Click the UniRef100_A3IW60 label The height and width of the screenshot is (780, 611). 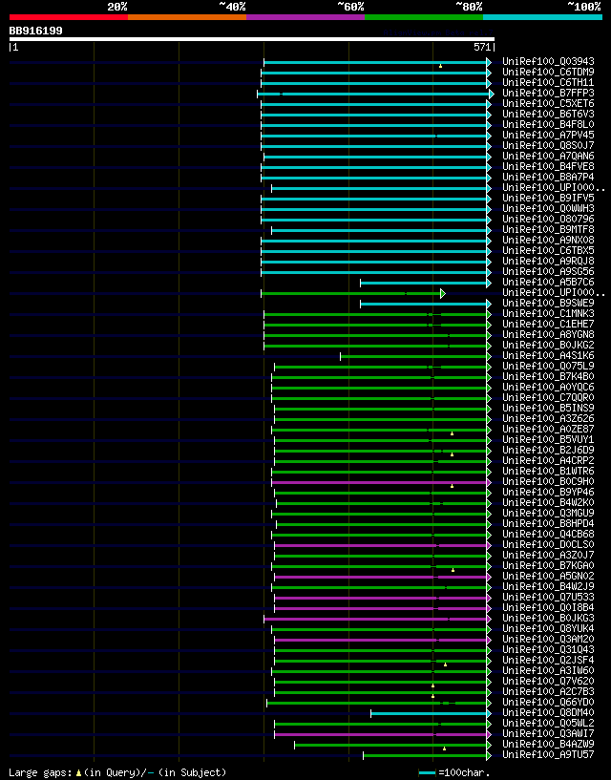[x=548, y=670]
